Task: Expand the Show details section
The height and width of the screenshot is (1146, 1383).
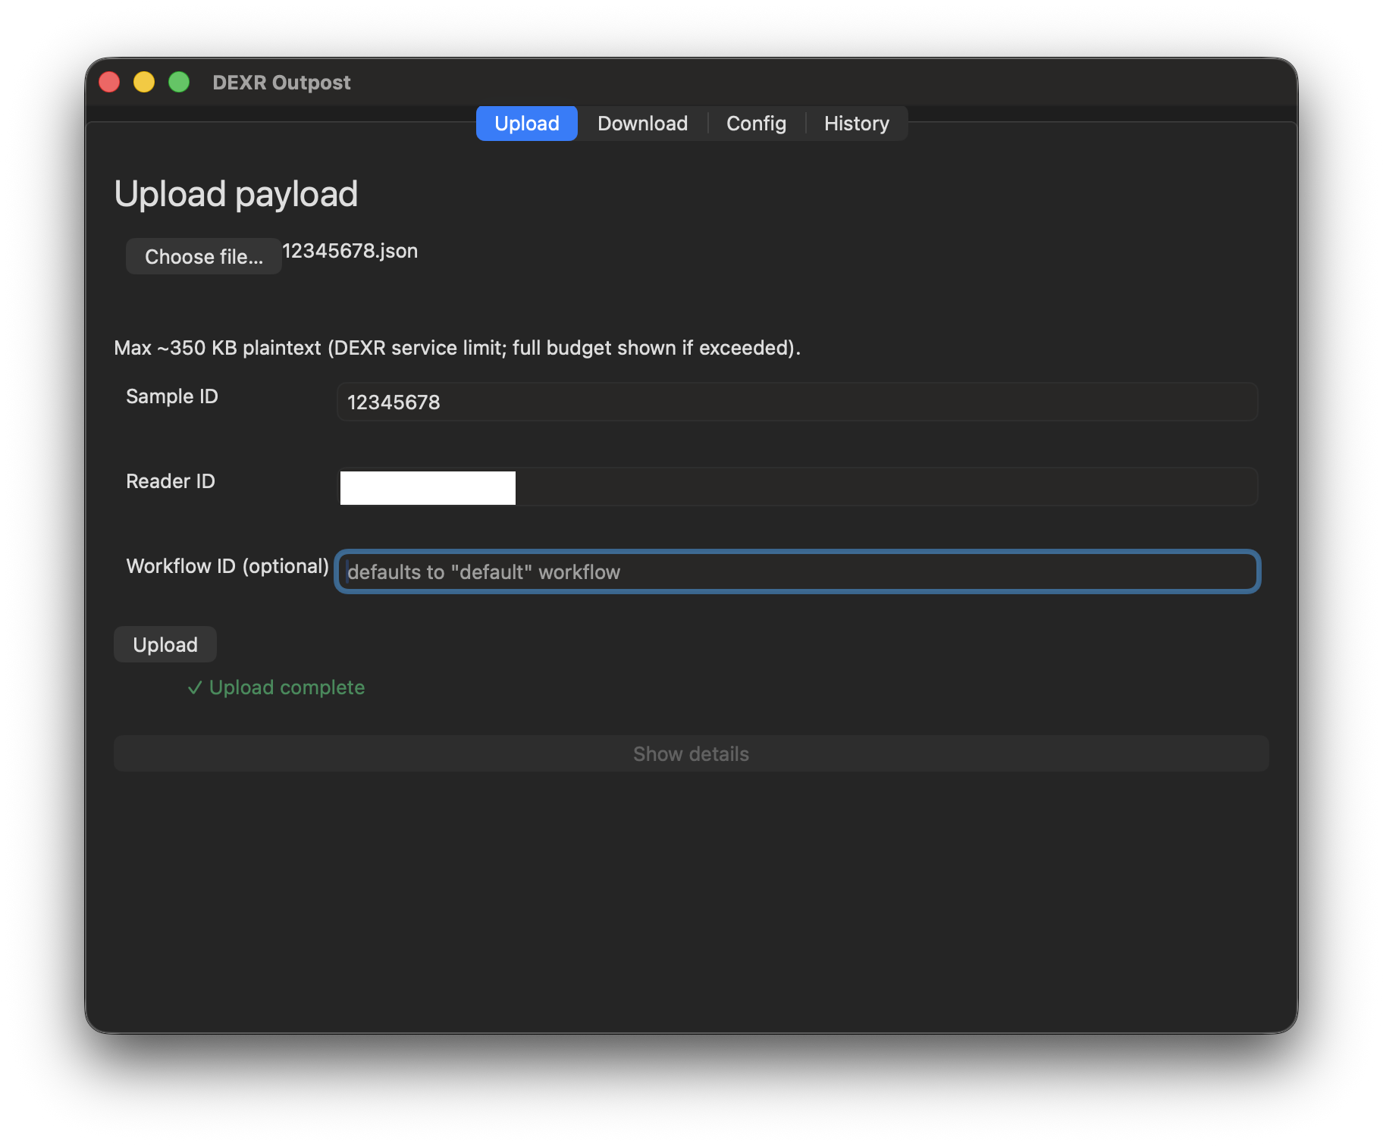Action: [691, 753]
